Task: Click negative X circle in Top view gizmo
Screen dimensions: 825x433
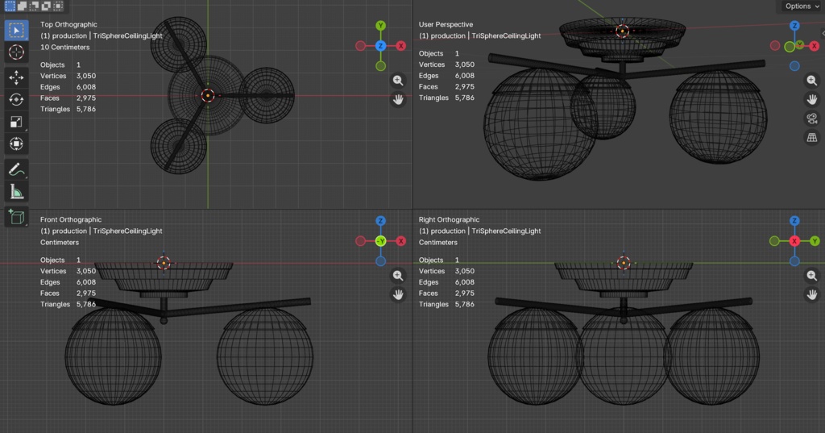Action: point(360,46)
